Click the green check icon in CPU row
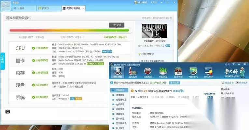Screen dimensions: 249x130 (33, 48)
